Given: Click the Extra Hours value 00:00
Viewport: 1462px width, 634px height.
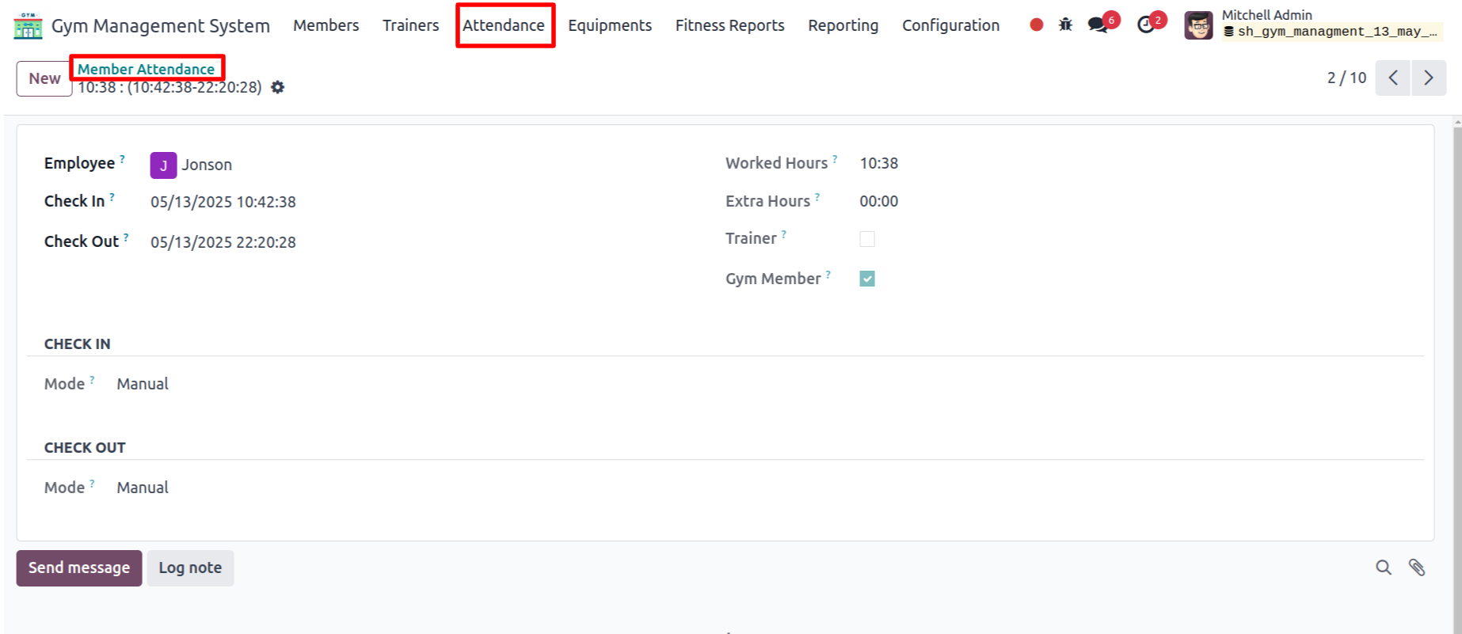Looking at the screenshot, I should (879, 201).
